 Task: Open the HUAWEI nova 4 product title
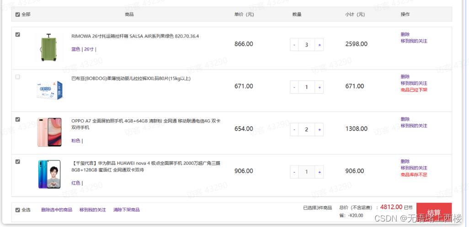click(x=146, y=167)
